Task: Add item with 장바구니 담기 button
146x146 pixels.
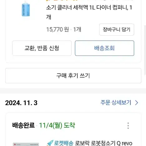Action: (x=117, y=30)
